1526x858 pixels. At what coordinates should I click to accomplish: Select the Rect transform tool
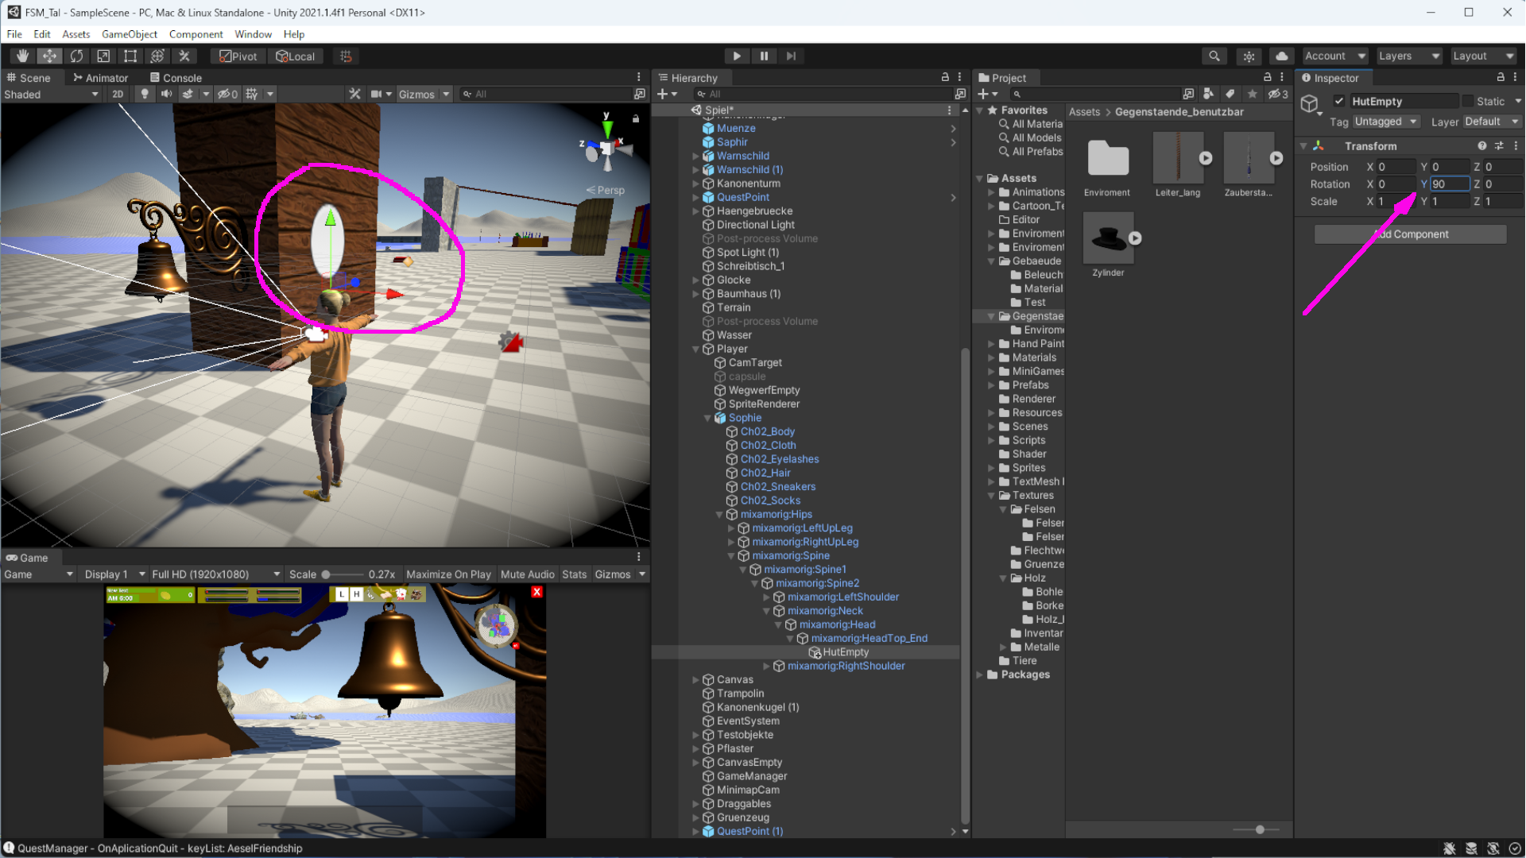click(x=130, y=56)
